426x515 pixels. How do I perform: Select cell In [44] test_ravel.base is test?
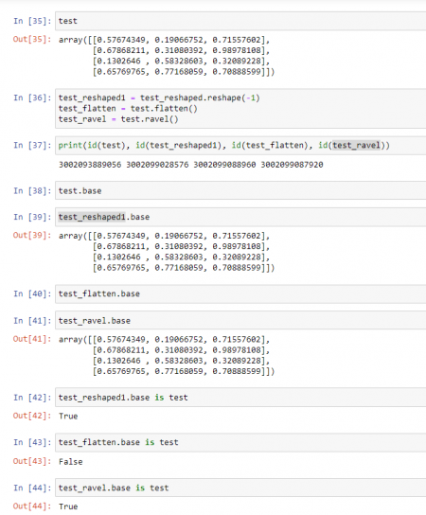click(x=240, y=488)
